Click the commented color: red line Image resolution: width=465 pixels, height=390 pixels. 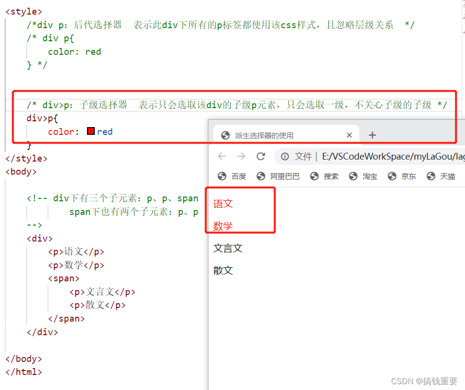coord(74,52)
